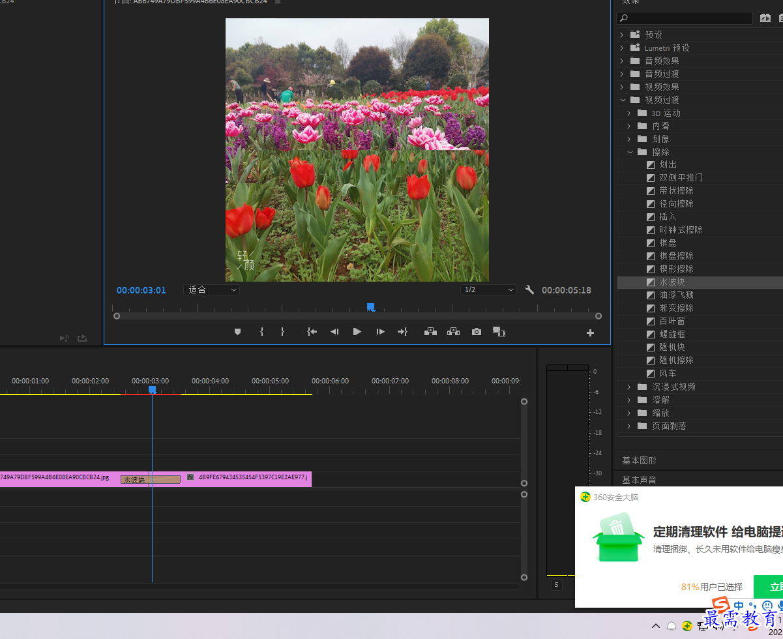Step forward one frame
This screenshot has width=783, height=639.
(380, 332)
